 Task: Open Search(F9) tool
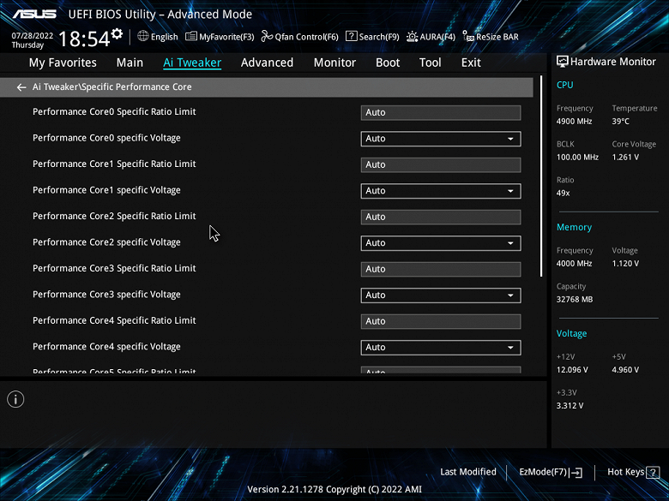point(372,37)
